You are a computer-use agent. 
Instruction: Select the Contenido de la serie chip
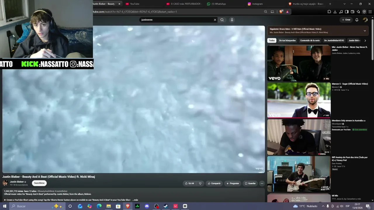(x=310, y=41)
